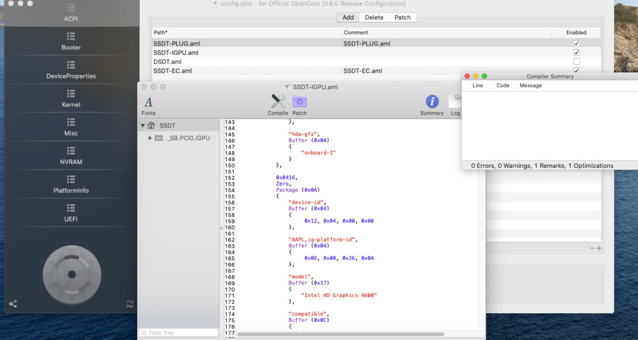Click the Enabled column header
Viewport: 638px width, 340px height.
point(576,32)
